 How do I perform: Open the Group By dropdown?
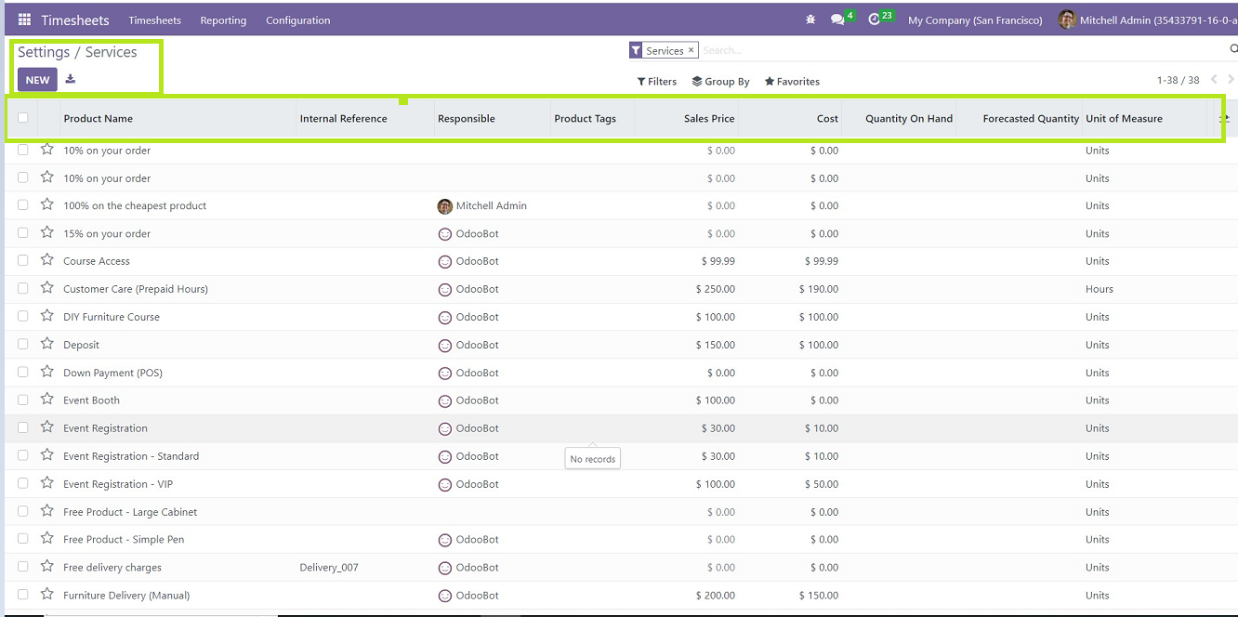(721, 81)
